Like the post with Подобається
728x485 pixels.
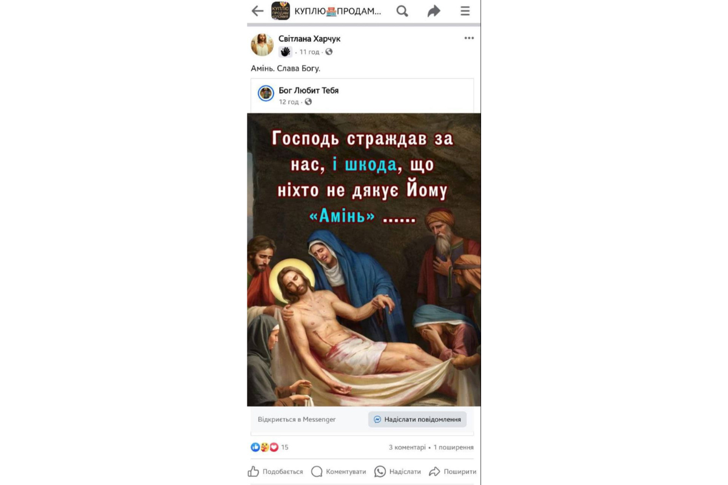pyautogui.click(x=275, y=472)
